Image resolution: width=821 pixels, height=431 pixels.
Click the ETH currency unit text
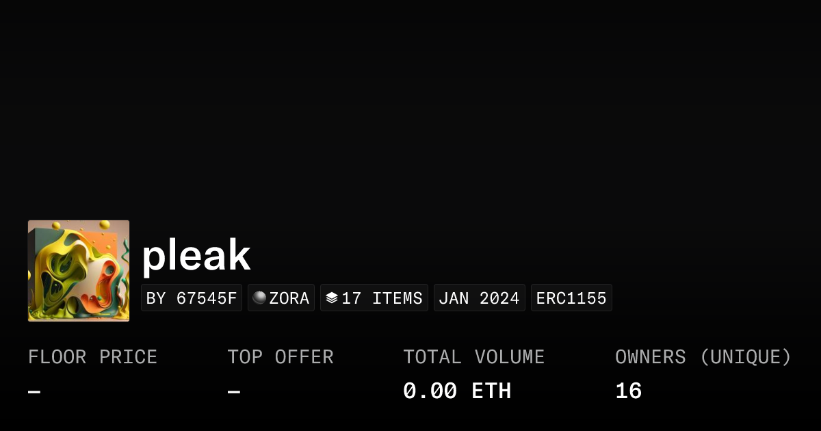click(491, 391)
